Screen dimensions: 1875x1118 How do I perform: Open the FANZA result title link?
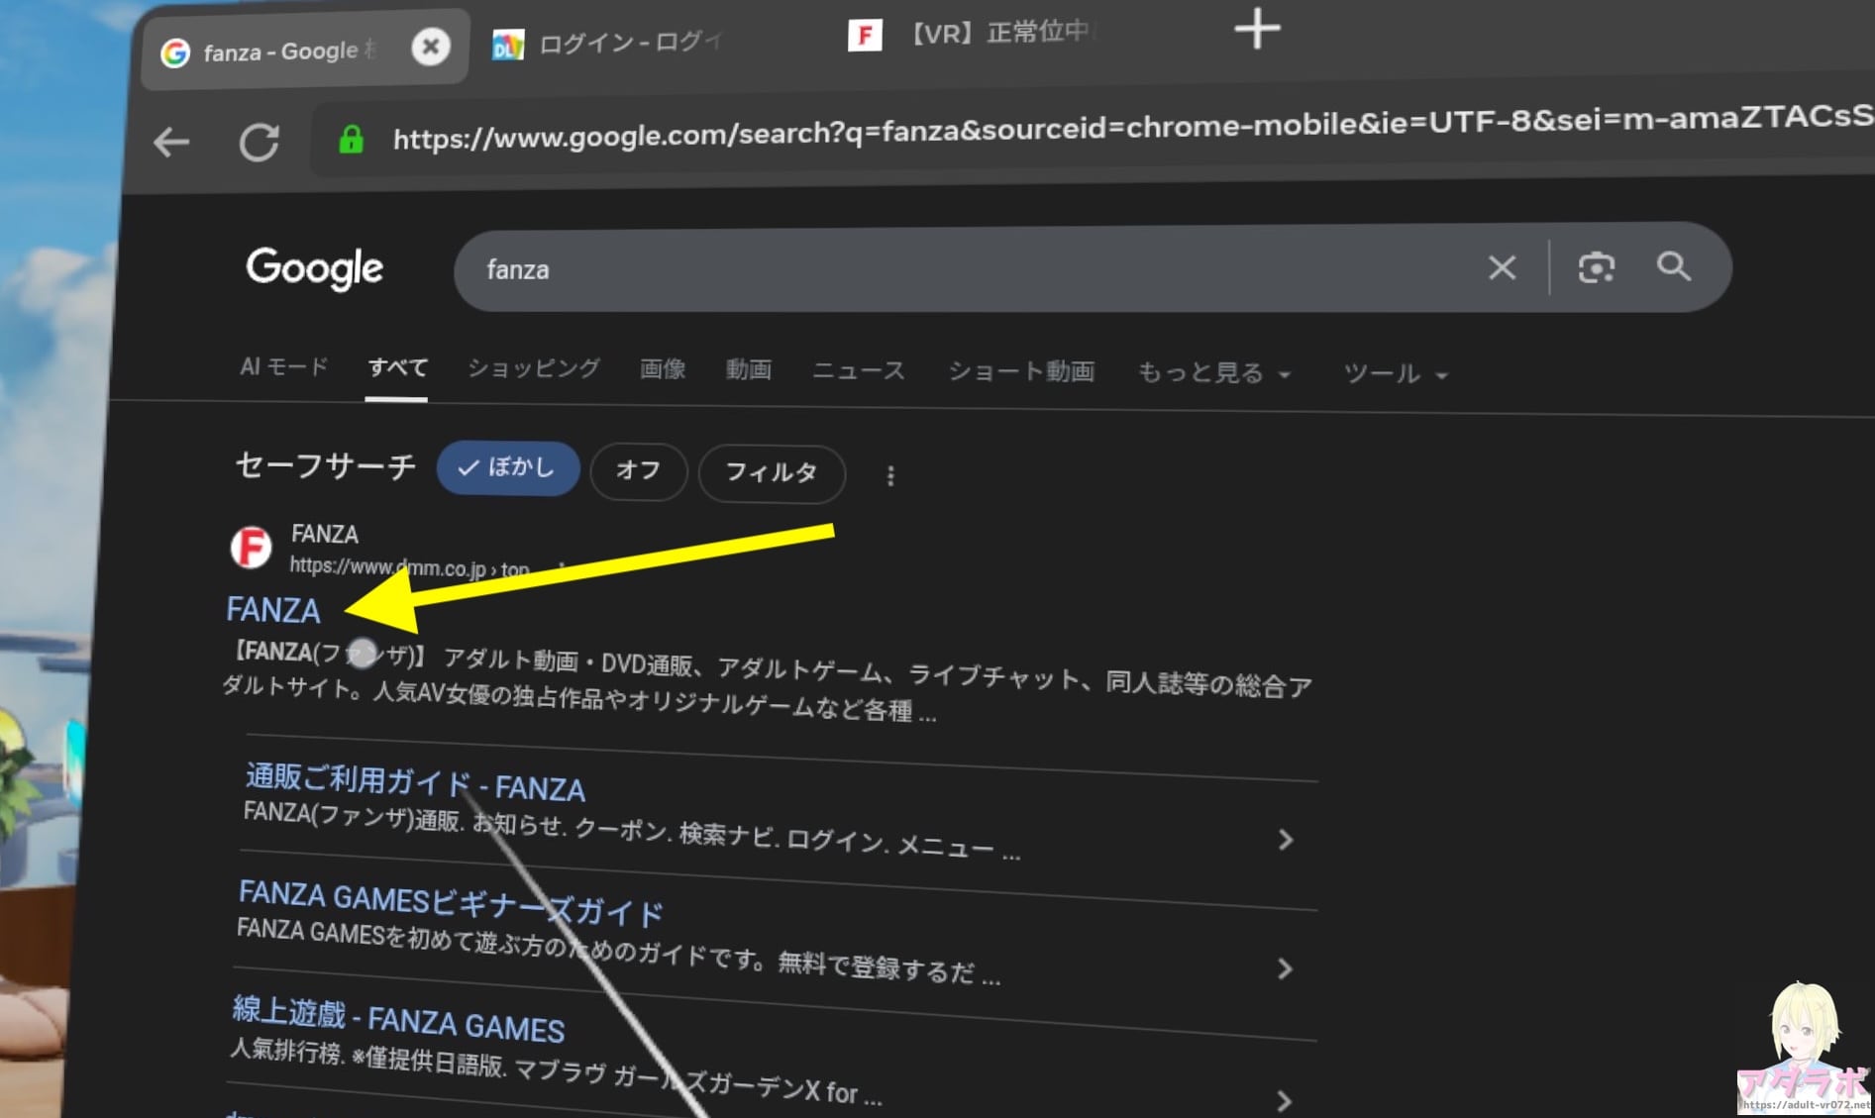click(x=273, y=609)
